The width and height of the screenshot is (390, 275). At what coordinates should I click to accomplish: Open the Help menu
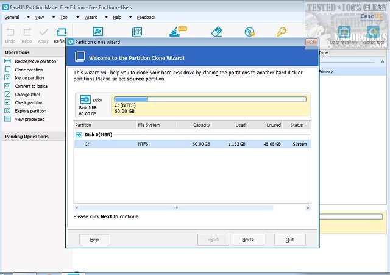(117, 18)
